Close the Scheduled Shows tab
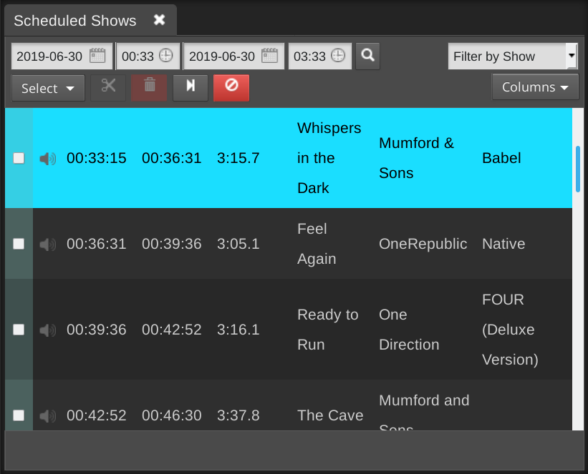 (160, 20)
